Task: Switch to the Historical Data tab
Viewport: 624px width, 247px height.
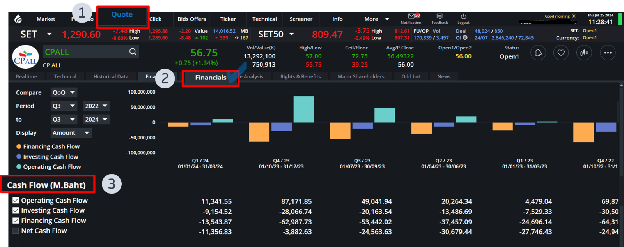Action: tap(111, 76)
